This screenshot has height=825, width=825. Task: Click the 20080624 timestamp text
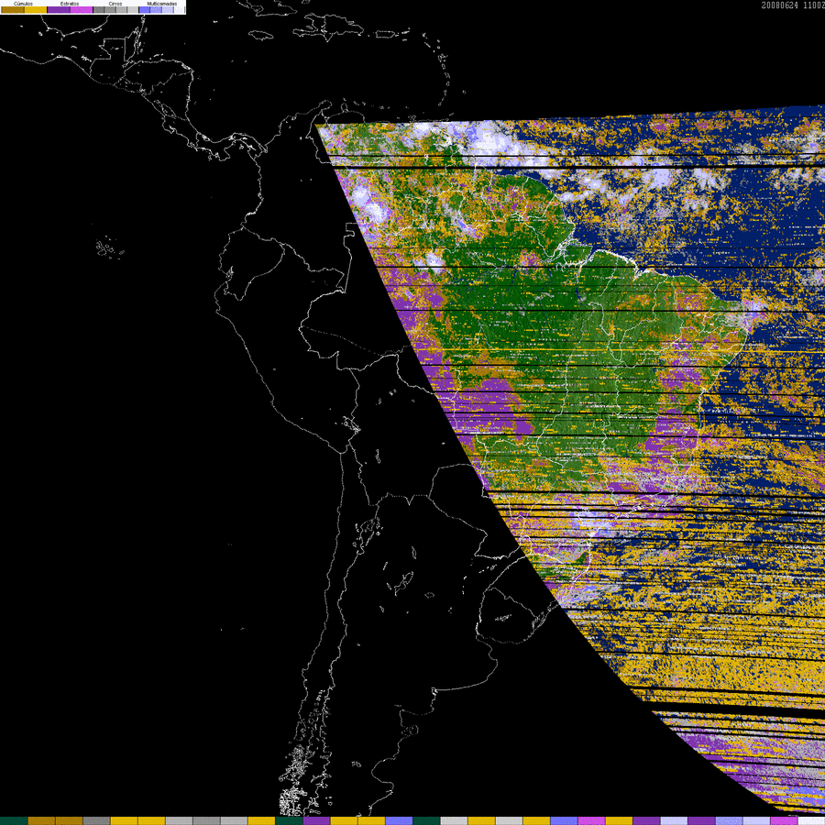click(780, 5)
